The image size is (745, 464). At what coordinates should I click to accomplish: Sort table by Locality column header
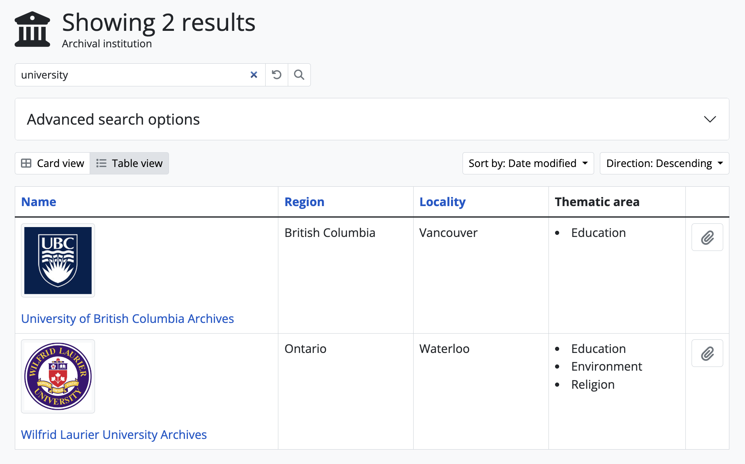coord(442,202)
